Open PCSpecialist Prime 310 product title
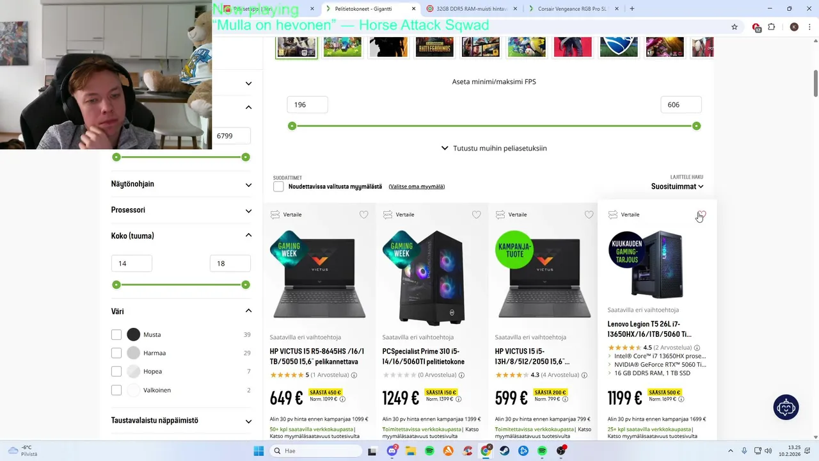The image size is (819, 461). pyautogui.click(x=424, y=356)
